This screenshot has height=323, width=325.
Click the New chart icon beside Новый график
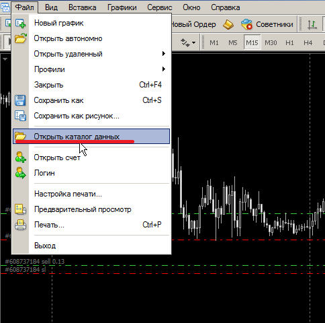(x=20, y=24)
